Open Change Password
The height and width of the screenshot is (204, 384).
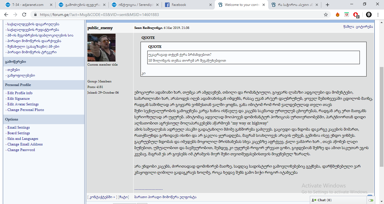point(21,150)
